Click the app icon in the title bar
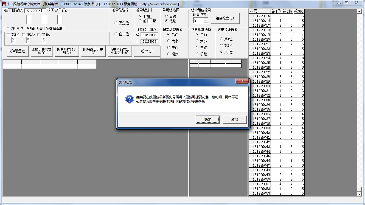 (4, 4)
